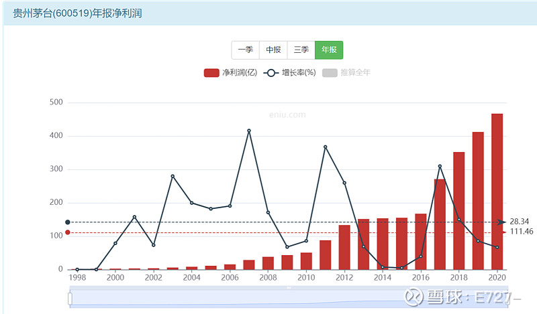
Task: Click the 2017 growth rate data point
Action: pos(440,167)
